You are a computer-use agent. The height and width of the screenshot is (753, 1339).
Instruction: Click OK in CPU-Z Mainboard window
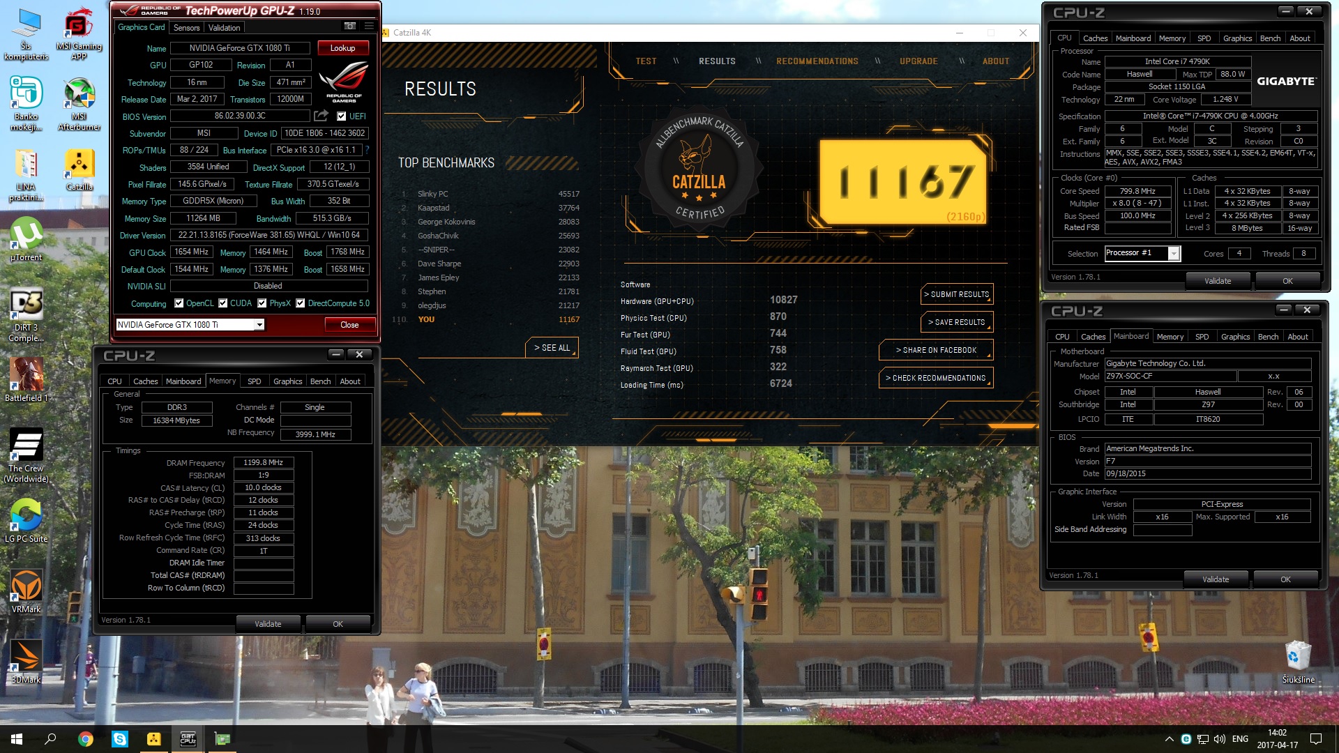click(x=1285, y=579)
